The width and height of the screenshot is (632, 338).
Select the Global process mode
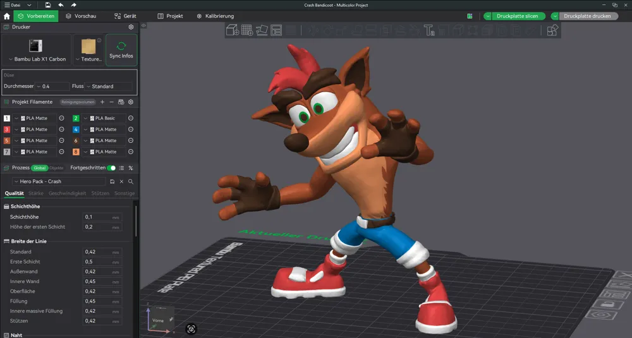pos(39,168)
